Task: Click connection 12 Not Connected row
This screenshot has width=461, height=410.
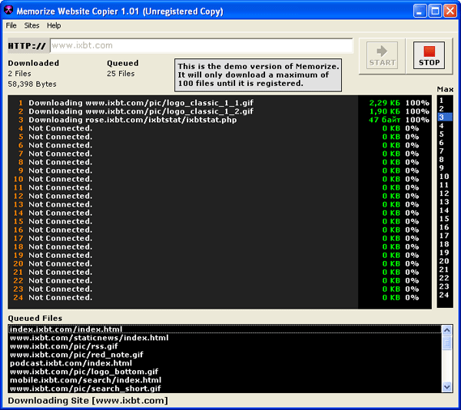Action: pos(220,196)
